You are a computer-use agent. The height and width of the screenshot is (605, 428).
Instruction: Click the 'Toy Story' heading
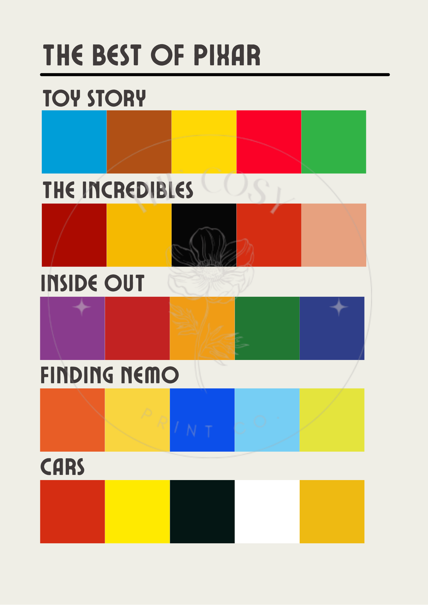point(94,98)
